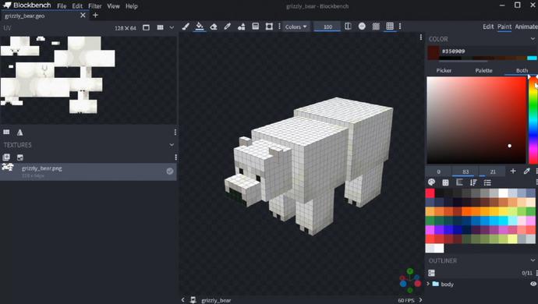
Task: Open the viewport options three dots
Action: pos(421,37)
